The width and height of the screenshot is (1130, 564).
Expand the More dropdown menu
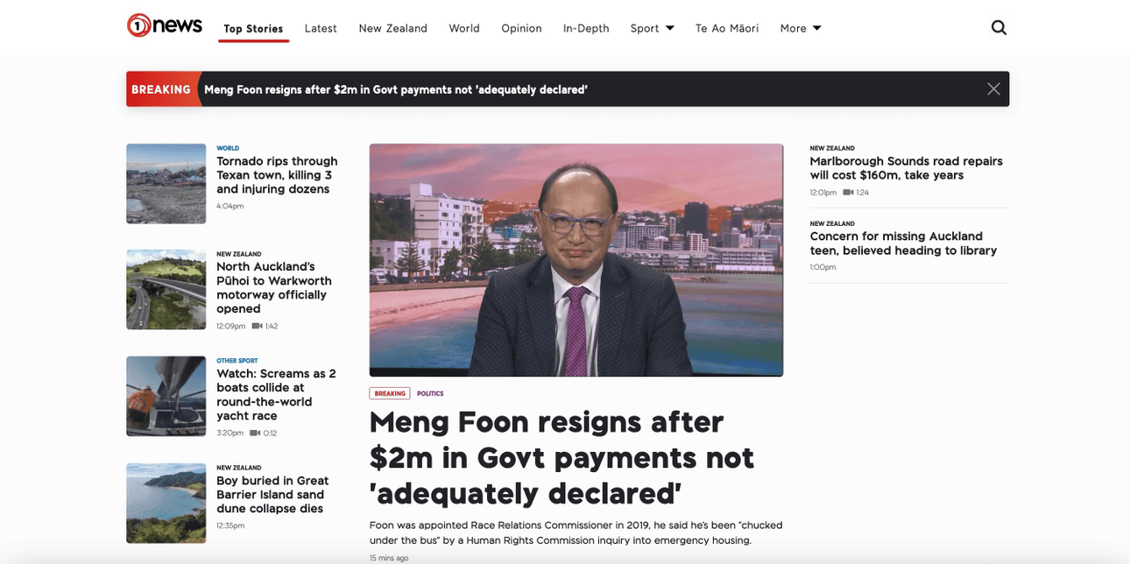pos(801,28)
